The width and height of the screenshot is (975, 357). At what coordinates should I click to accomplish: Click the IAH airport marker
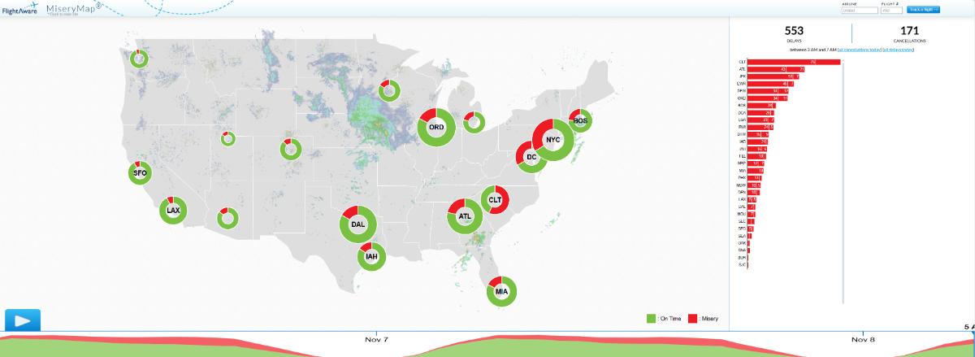pyautogui.click(x=372, y=257)
